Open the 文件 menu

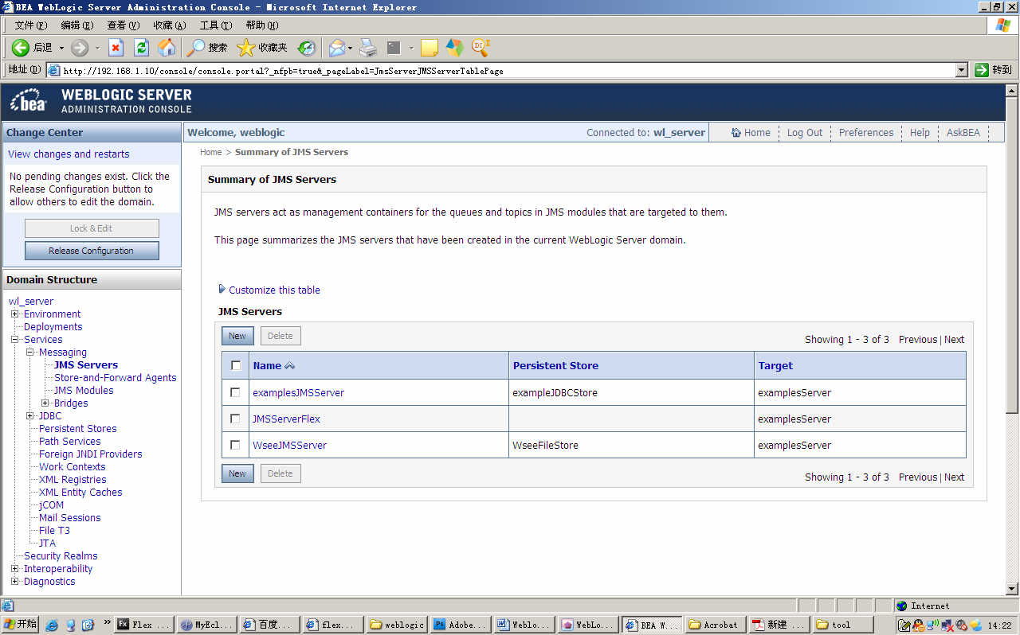coord(31,25)
